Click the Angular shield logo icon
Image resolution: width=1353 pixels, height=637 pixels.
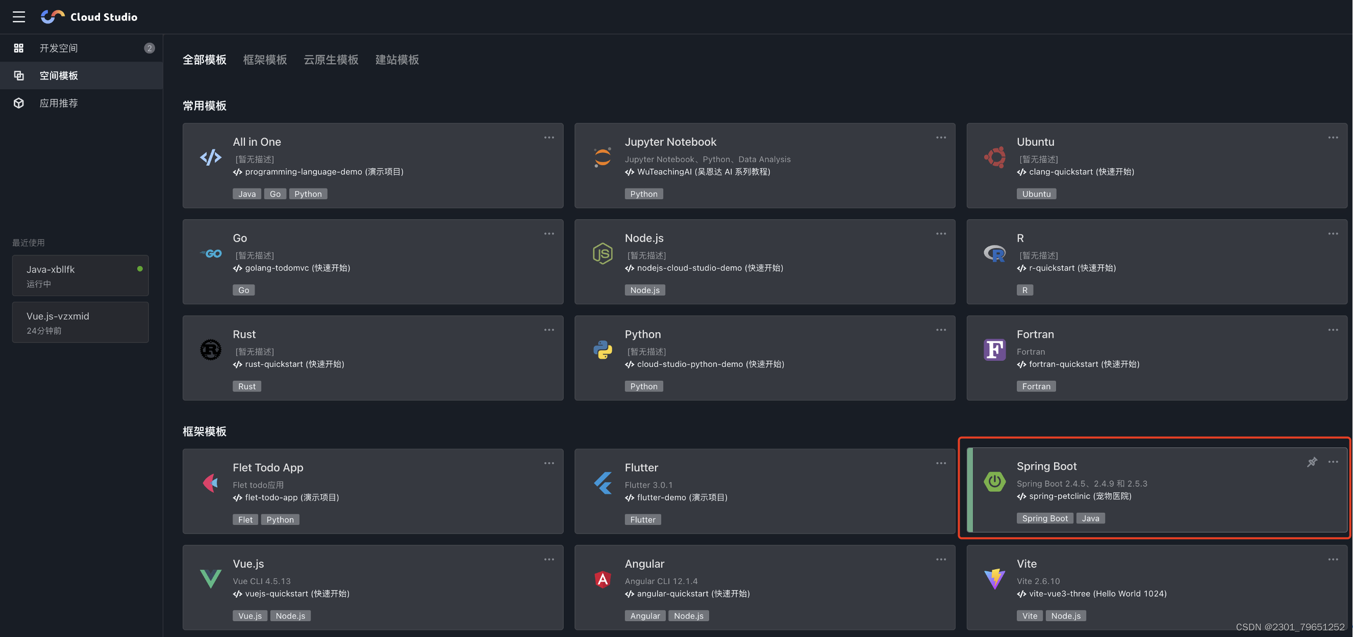tap(603, 579)
